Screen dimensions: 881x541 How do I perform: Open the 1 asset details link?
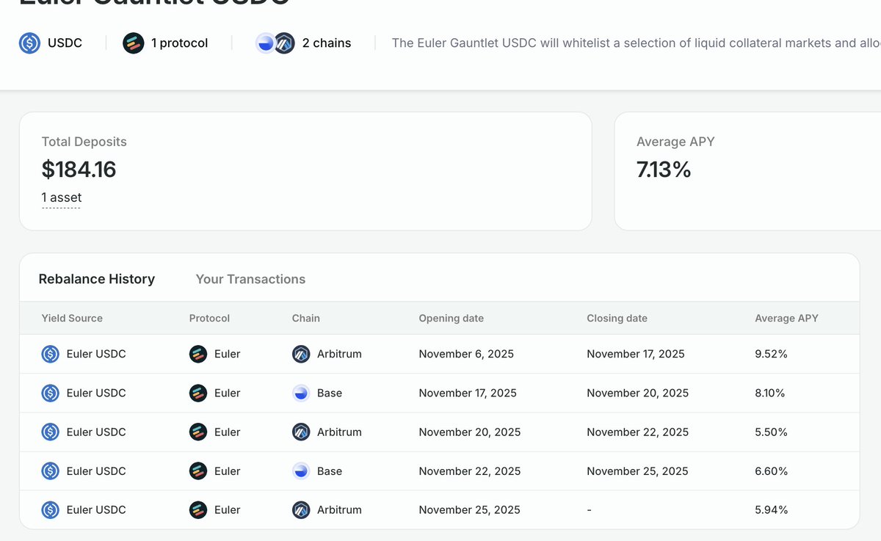click(61, 197)
